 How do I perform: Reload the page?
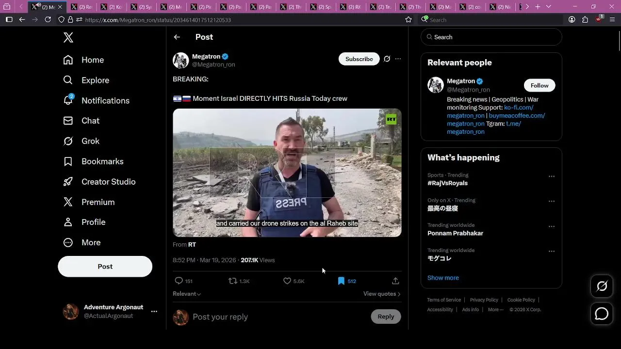[x=48, y=20]
